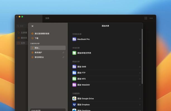Close the add share dialog with the X

click(32, 26)
